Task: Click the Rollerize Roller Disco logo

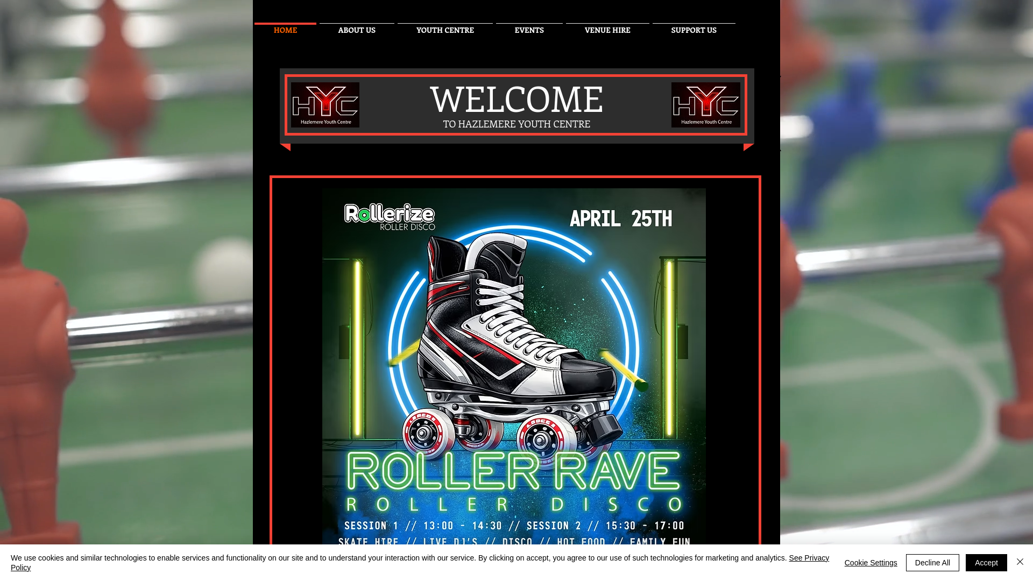Action: click(x=390, y=217)
